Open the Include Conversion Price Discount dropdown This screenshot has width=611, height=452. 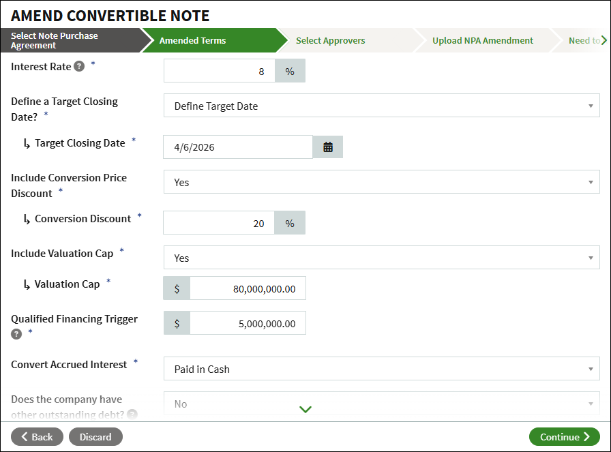point(381,182)
